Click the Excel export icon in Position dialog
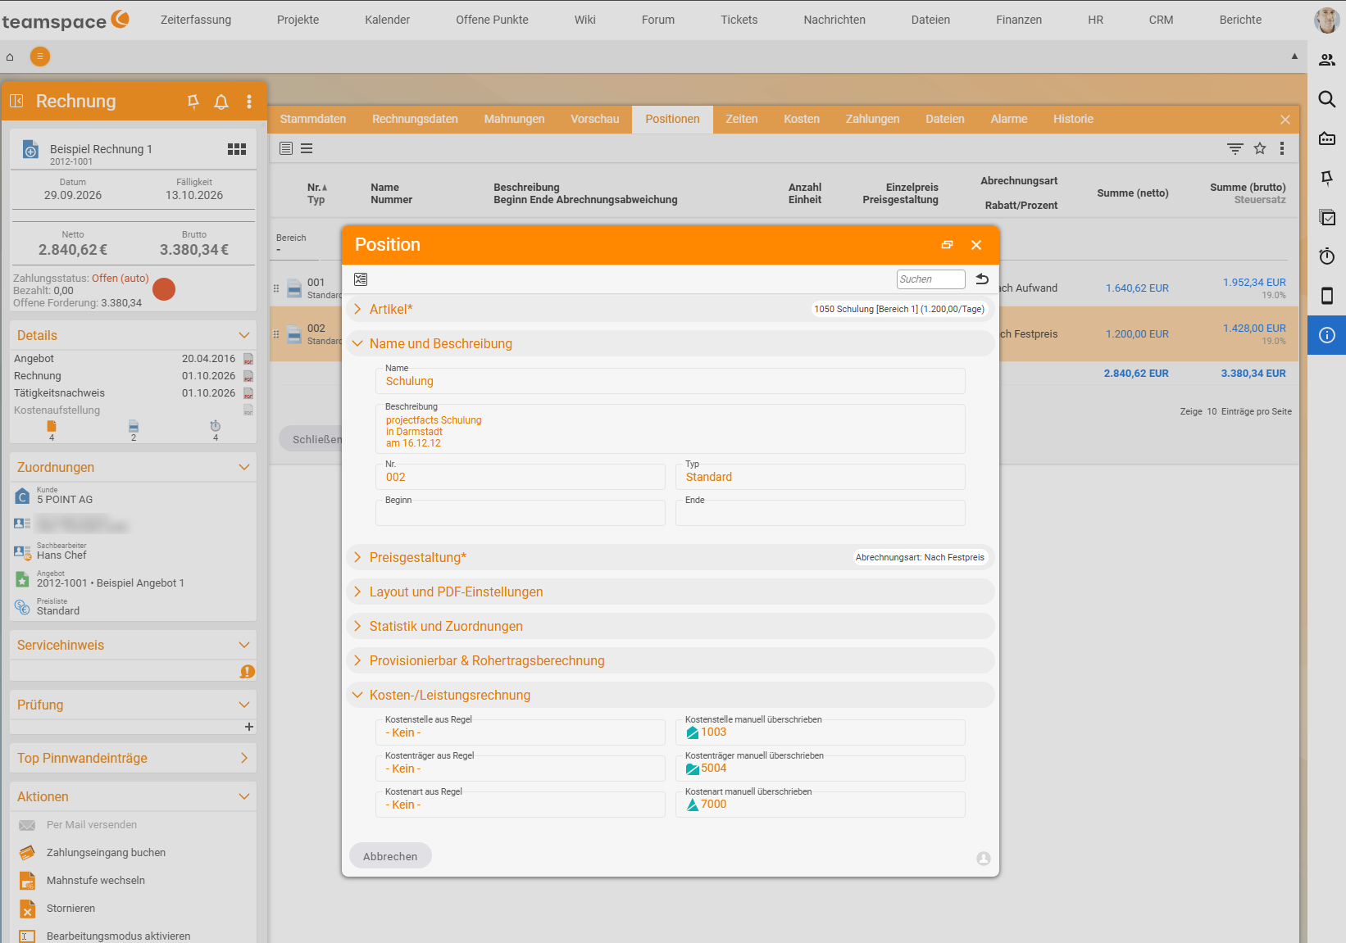Screen dimensions: 1346x943 coord(361,279)
